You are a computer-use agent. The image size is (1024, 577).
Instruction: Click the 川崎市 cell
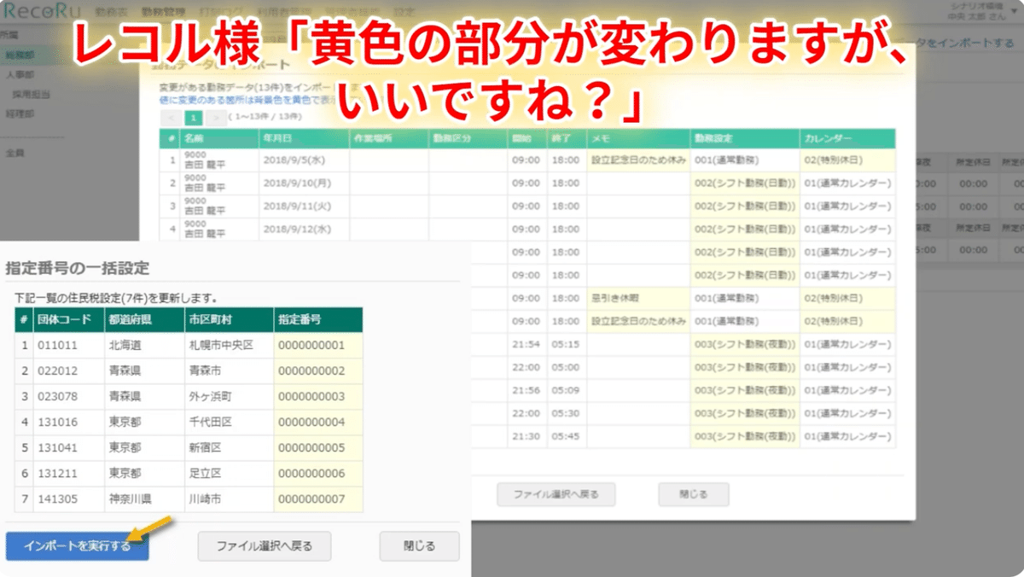(x=229, y=499)
